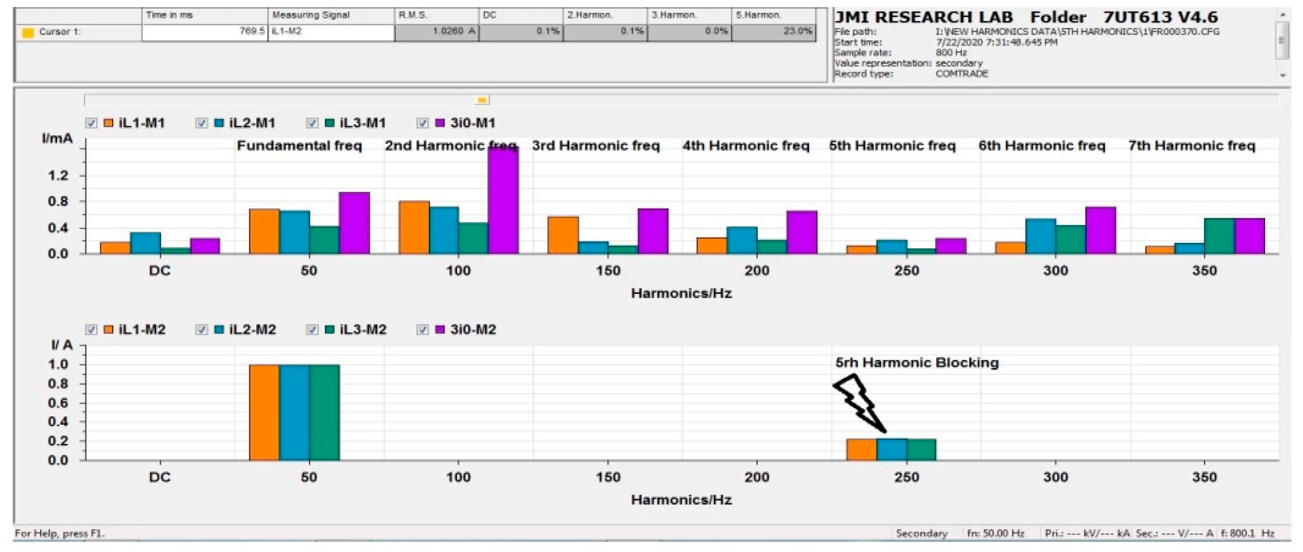This screenshot has width=1303, height=552.
Task: Uncheck the 3i0-M1 signal checkbox
Action: pyautogui.click(x=422, y=123)
